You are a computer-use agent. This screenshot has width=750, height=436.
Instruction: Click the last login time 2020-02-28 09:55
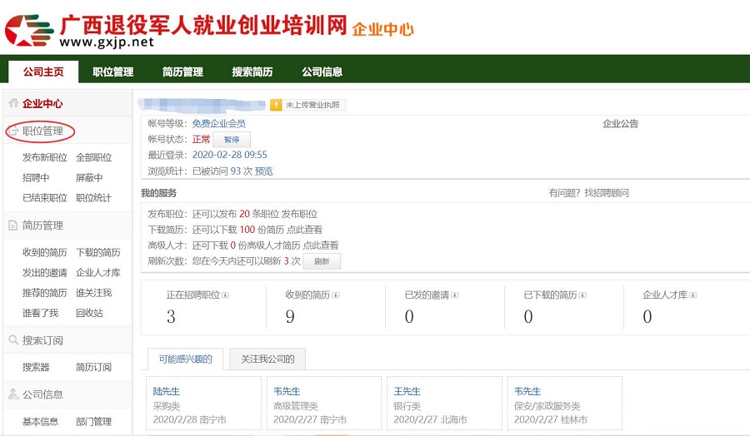pyautogui.click(x=230, y=155)
